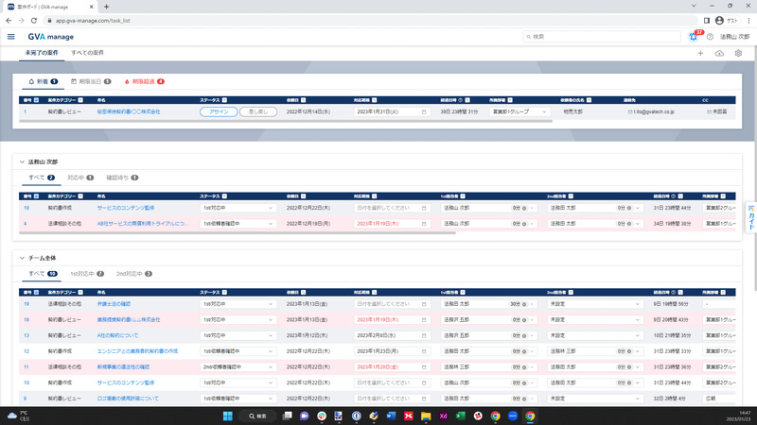Collapse the チーム全体 section
The width and height of the screenshot is (757, 425).
[22, 257]
